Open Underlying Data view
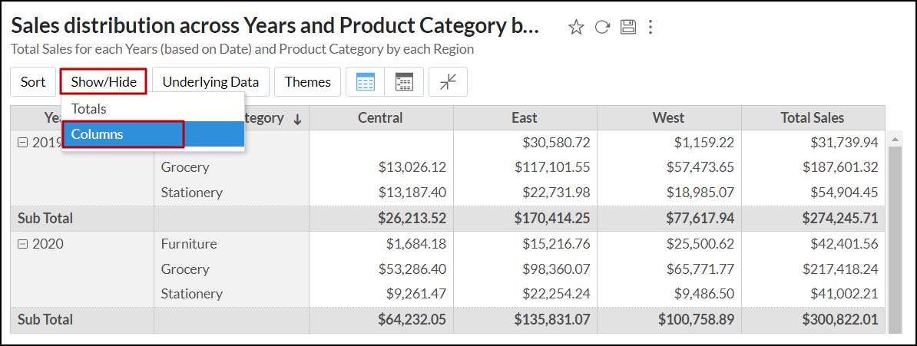The height and width of the screenshot is (346, 917). pos(210,82)
